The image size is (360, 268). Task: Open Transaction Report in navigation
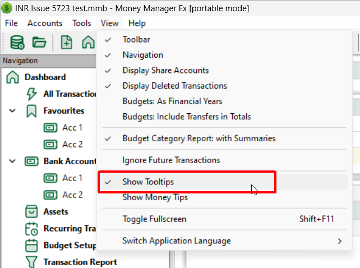tap(80, 262)
